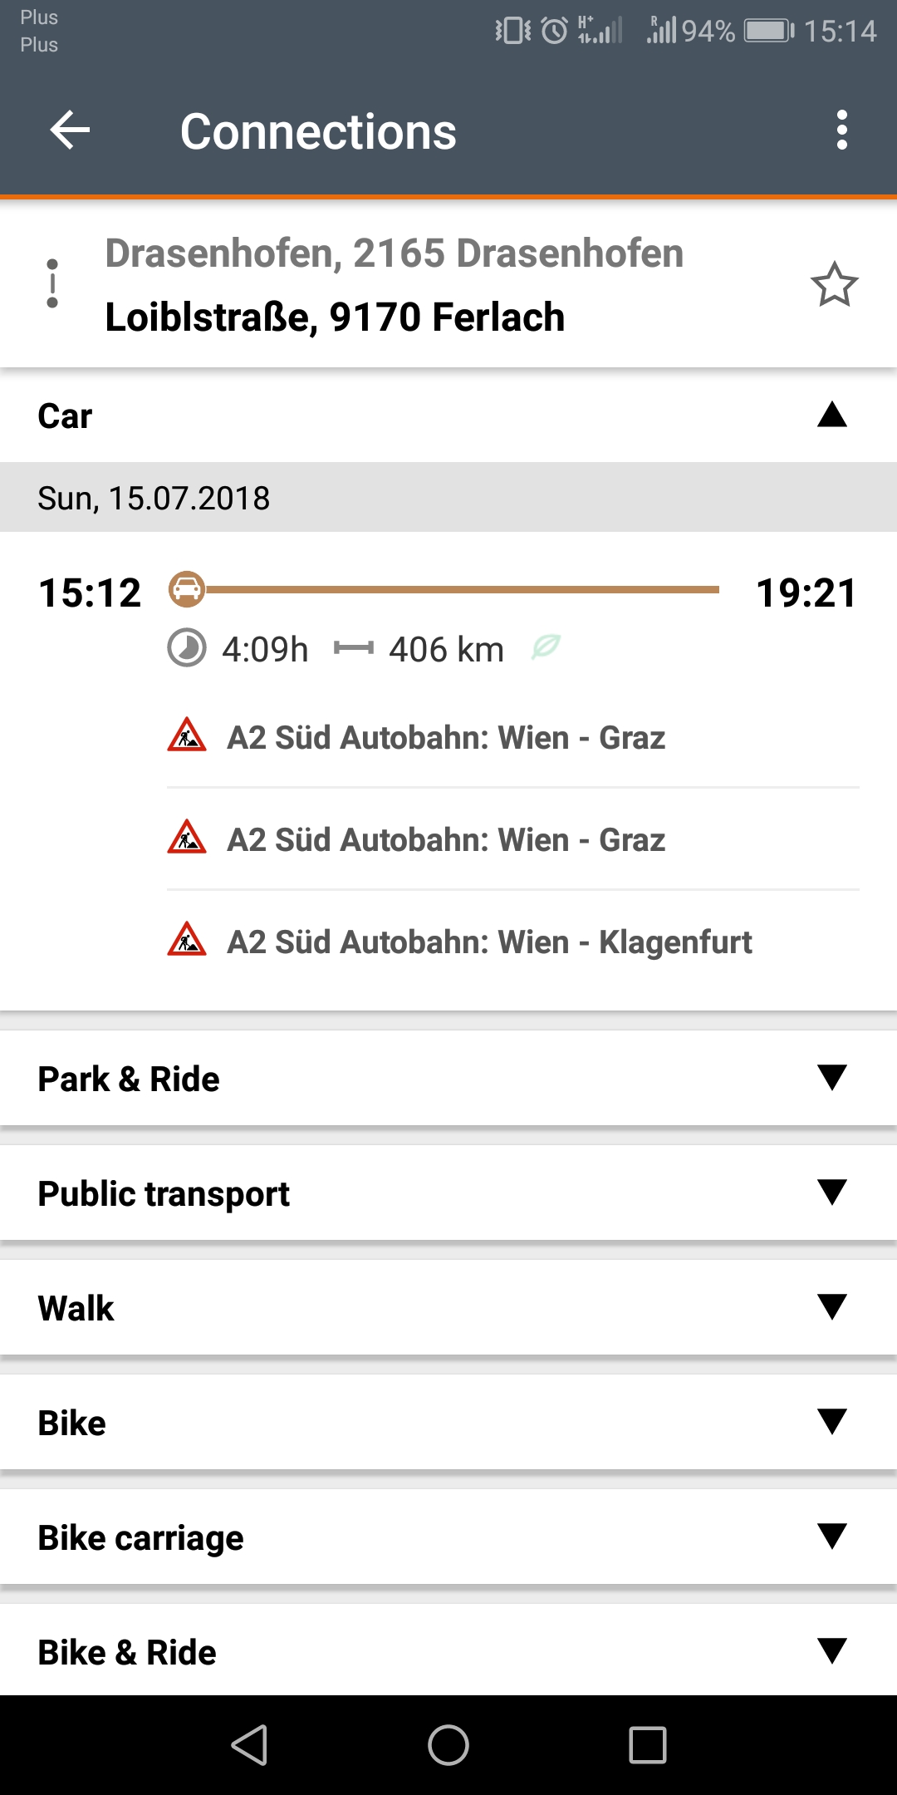Tap the brown car icon on route line
This screenshot has width=897, height=1795.
click(187, 589)
